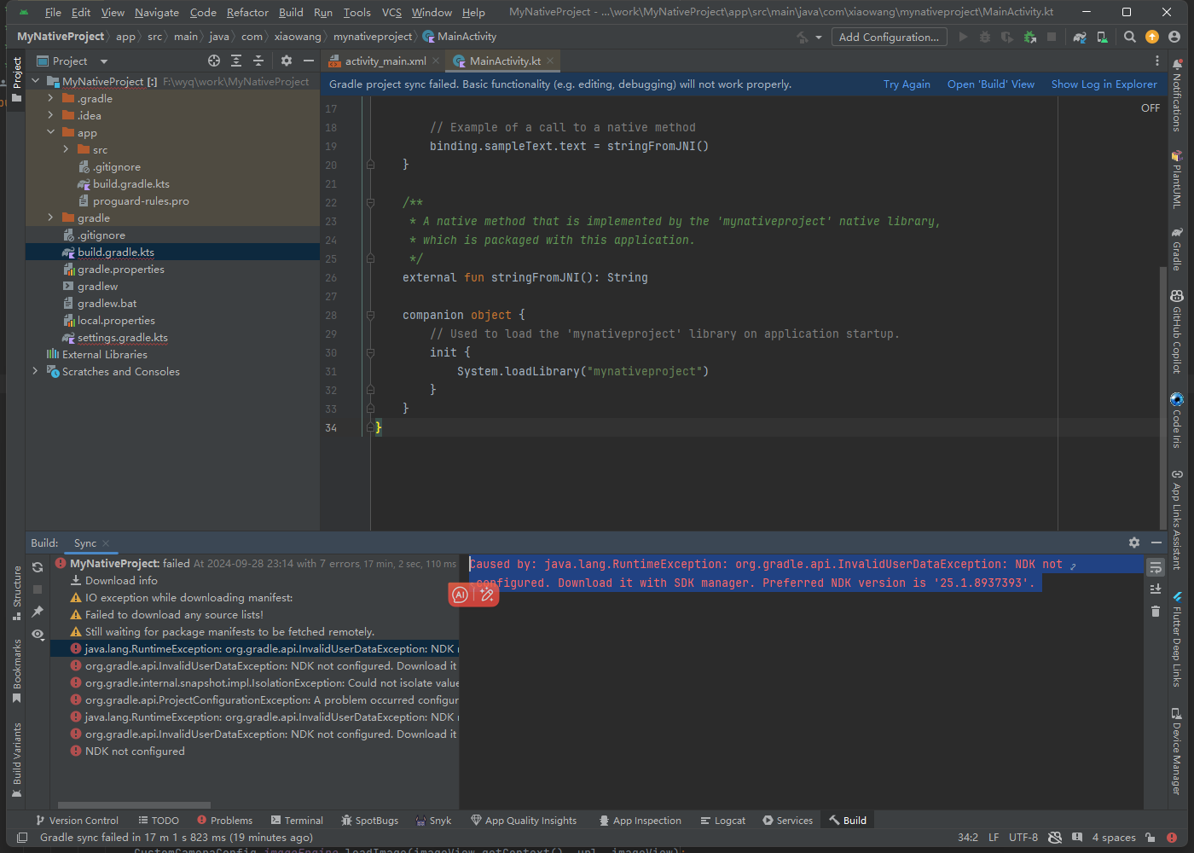Open editor tabs three-dot menu
This screenshot has width=1194, height=853.
(x=1157, y=61)
